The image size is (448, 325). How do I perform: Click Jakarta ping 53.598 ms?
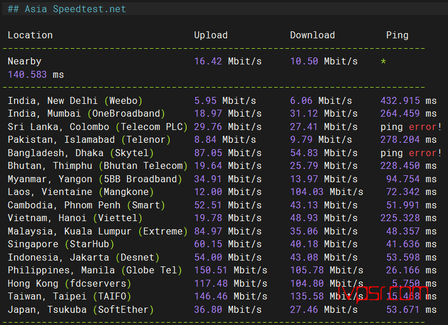[411, 257]
